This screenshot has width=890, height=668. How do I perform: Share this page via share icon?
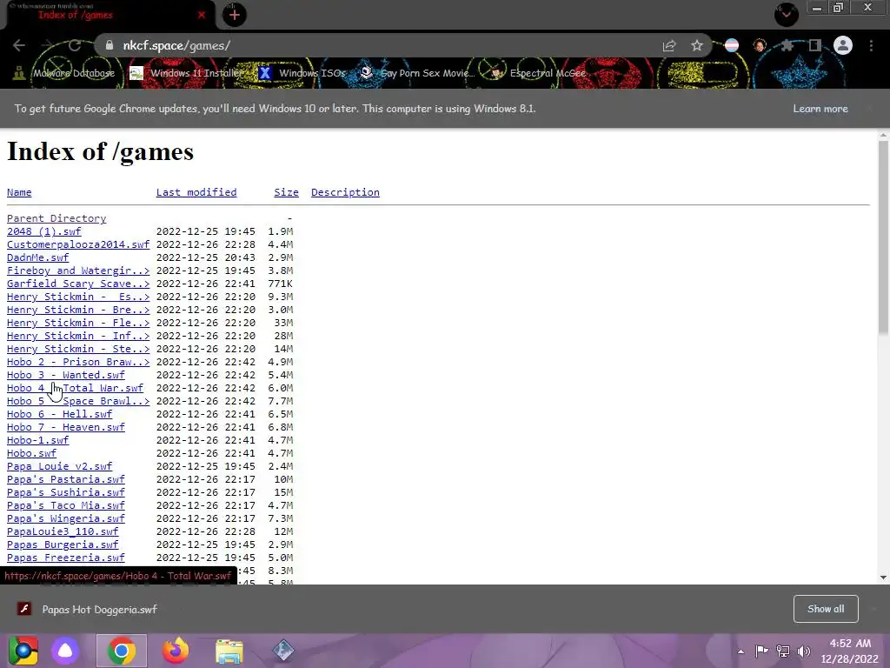click(669, 45)
